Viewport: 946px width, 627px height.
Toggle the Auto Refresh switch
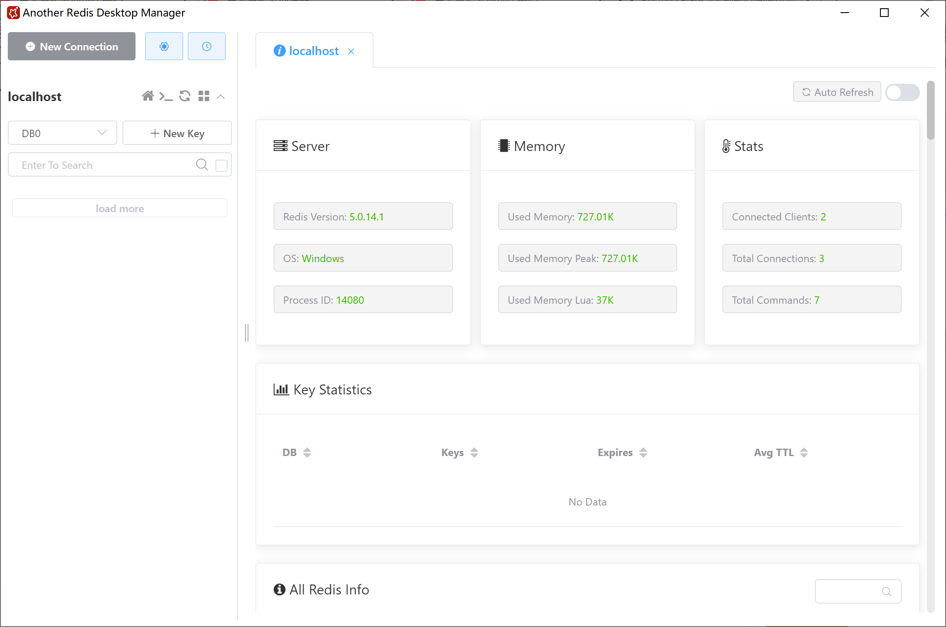(902, 92)
